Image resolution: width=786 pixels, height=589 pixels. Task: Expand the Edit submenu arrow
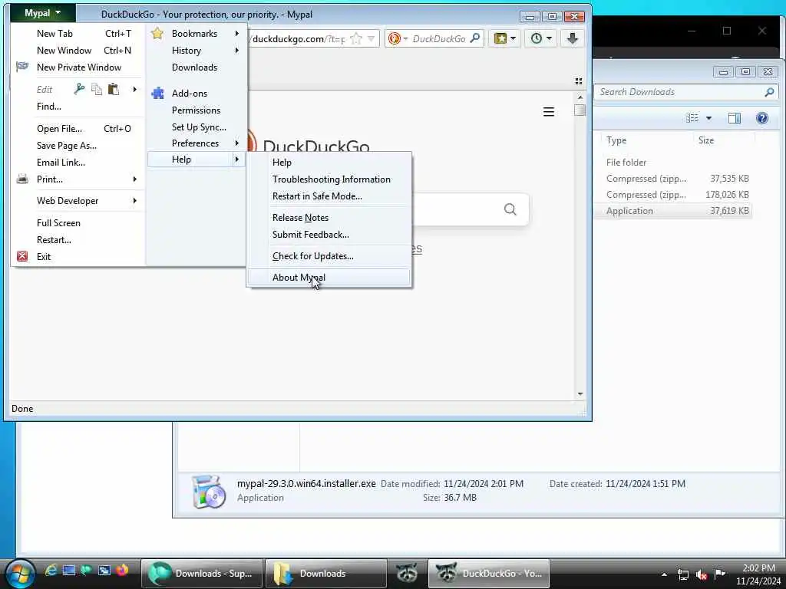point(134,89)
